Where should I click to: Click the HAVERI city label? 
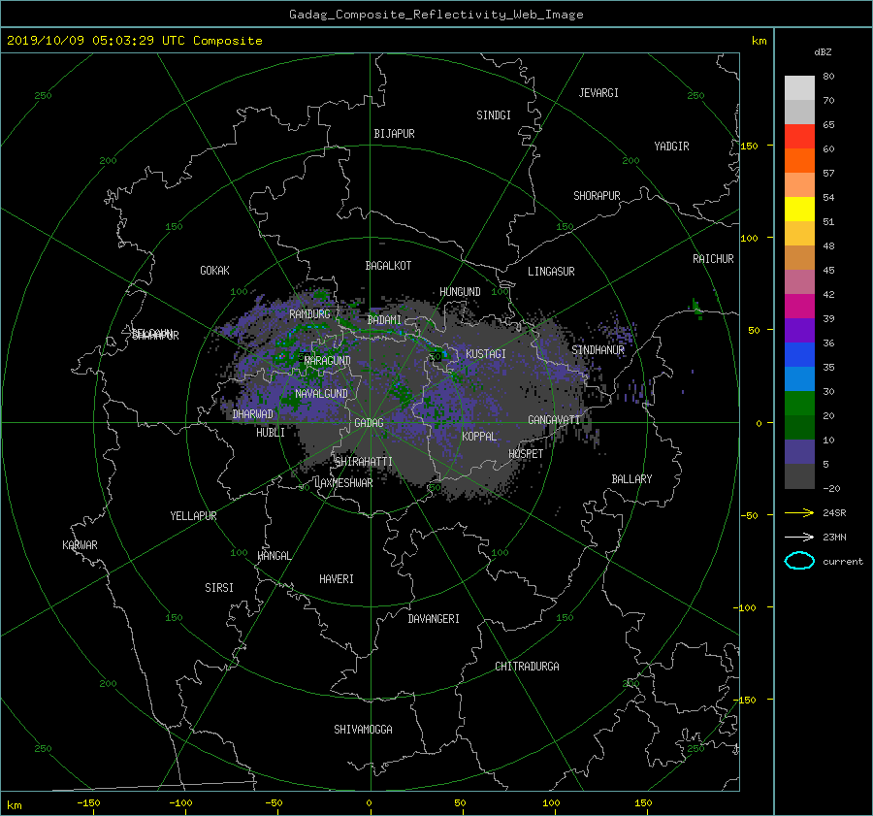[x=337, y=579]
